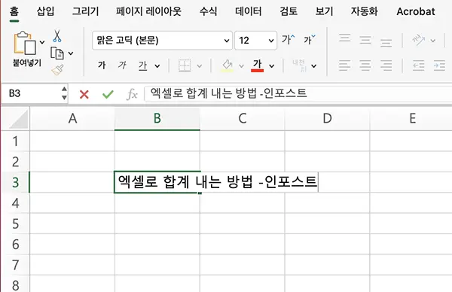
Task: Click cell B3 containing 엑셀로 합계 text
Action: [x=157, y=182]
